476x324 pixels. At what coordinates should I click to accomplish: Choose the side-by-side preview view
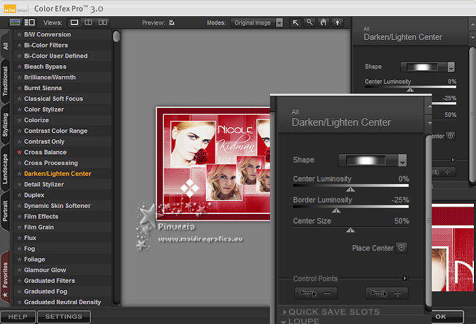click(103, 22)
